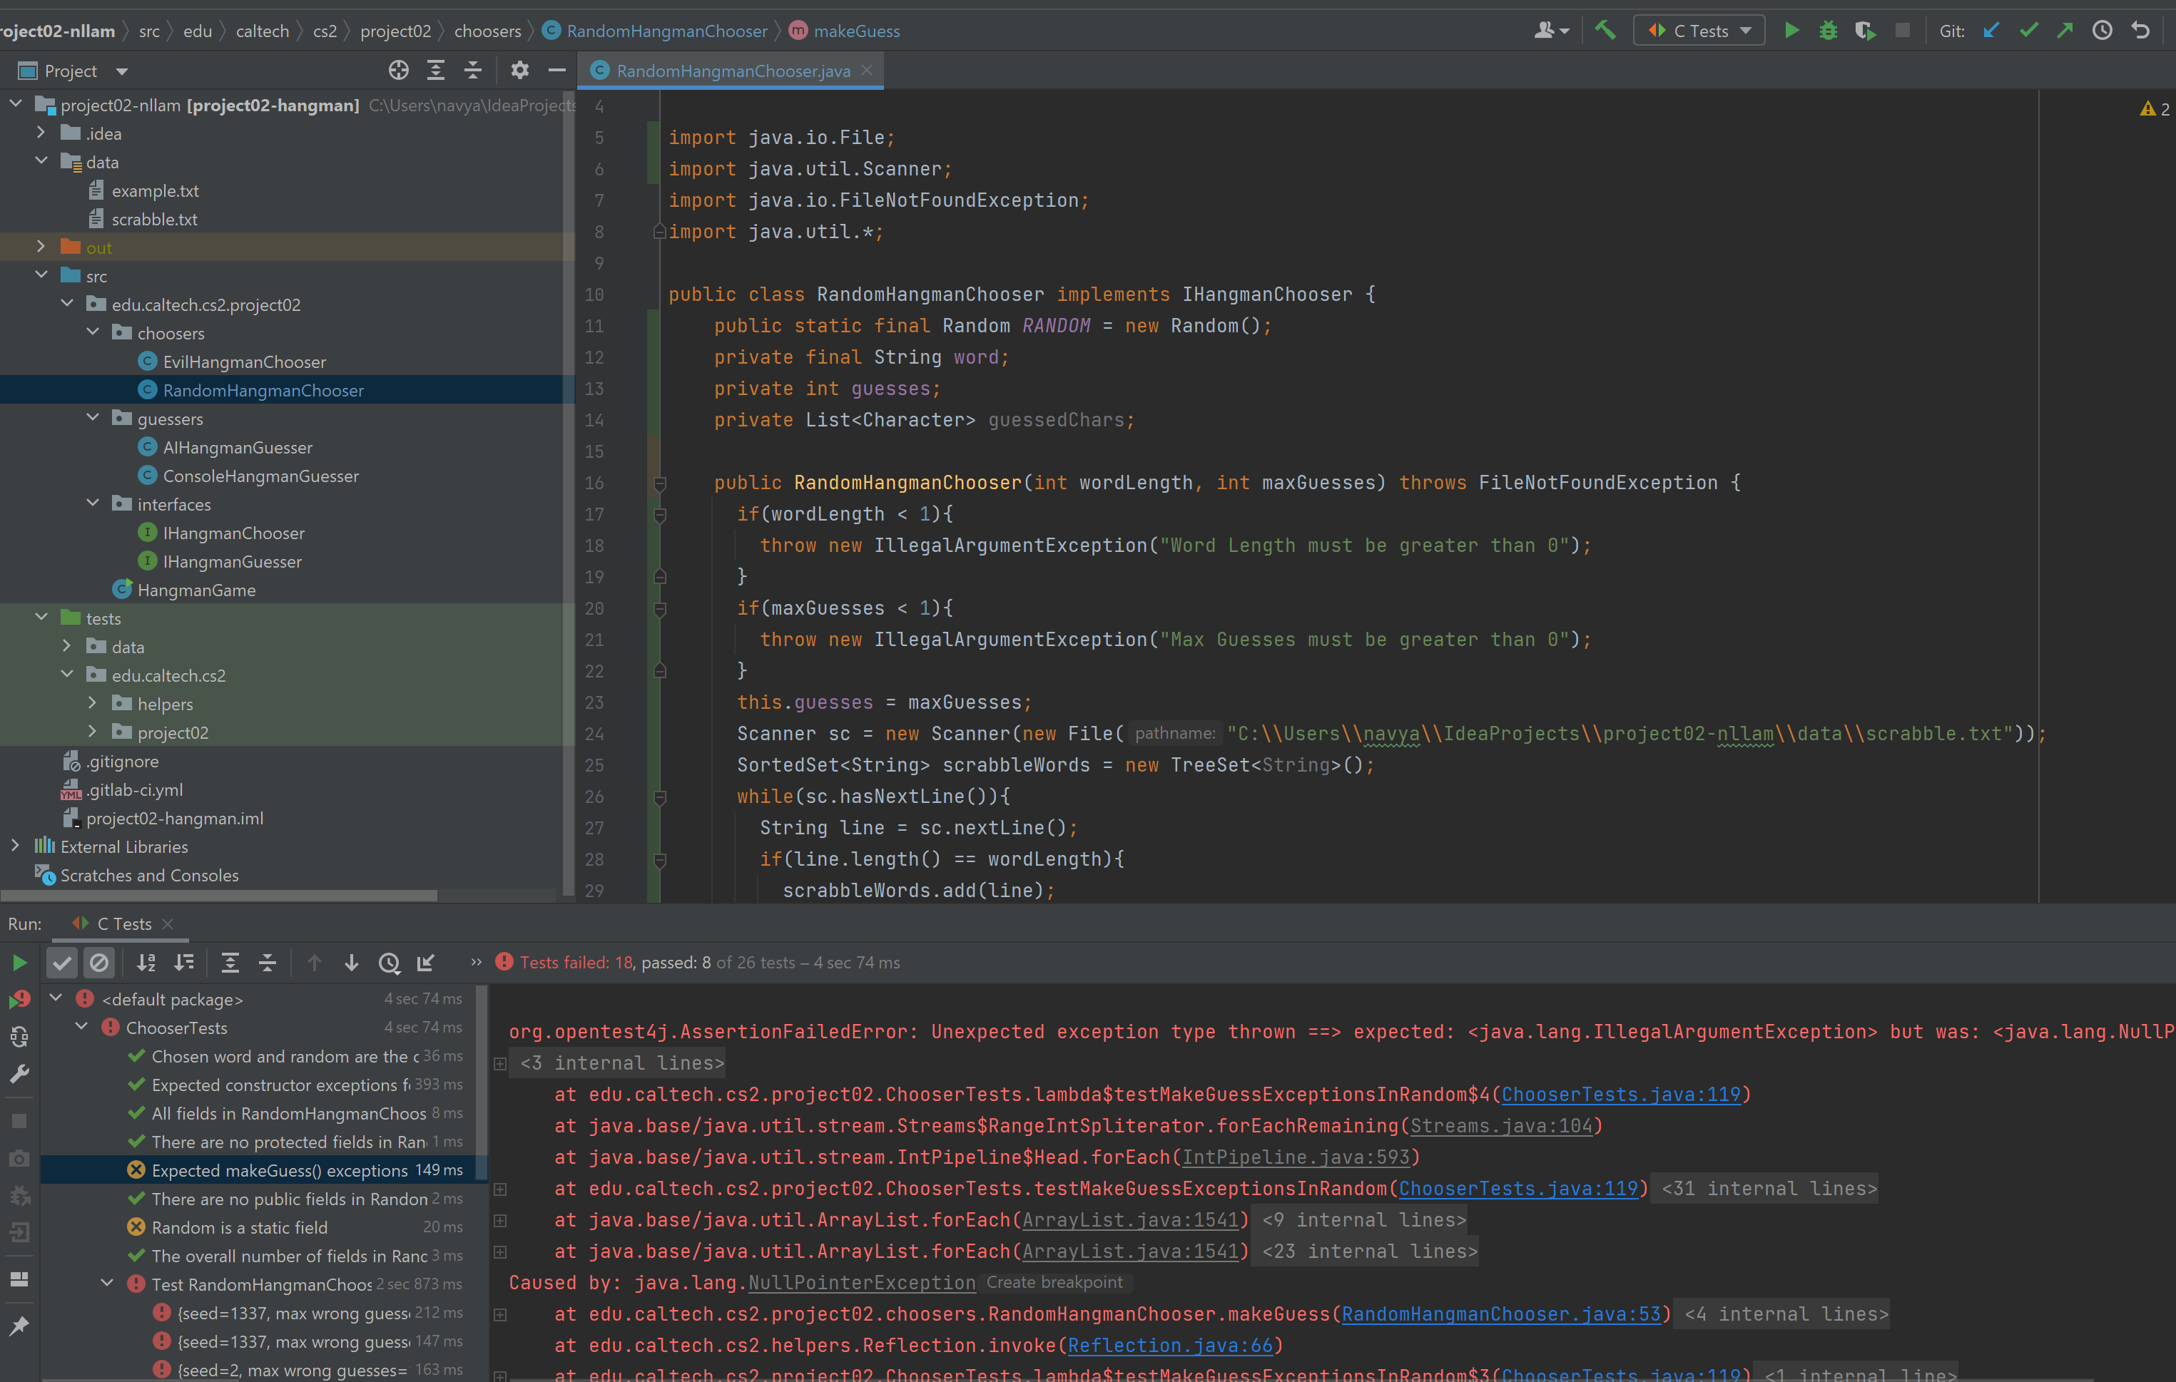Open ChooserTests.java:119 stack trace link
The height and width of the screenshot is (1382, 2176).
click(x=1620, y=1094)
